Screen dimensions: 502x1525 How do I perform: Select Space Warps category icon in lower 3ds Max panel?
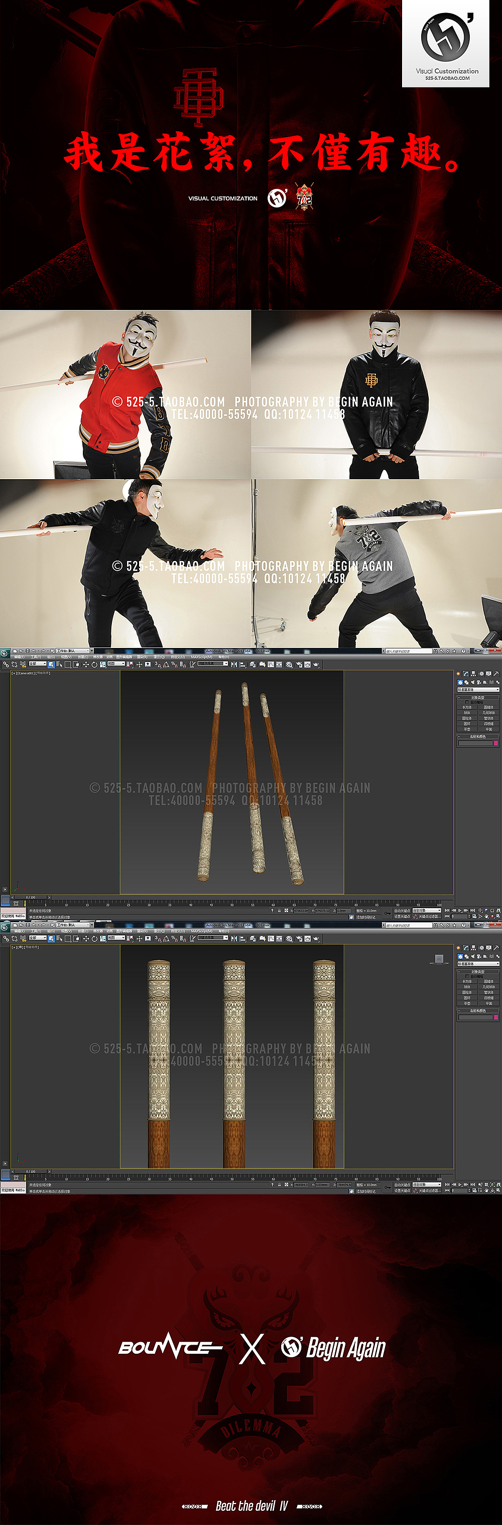coord(491,957)
